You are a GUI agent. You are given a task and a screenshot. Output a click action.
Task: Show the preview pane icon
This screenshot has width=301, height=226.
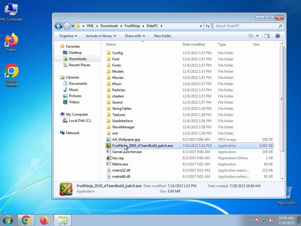point(267,36)
